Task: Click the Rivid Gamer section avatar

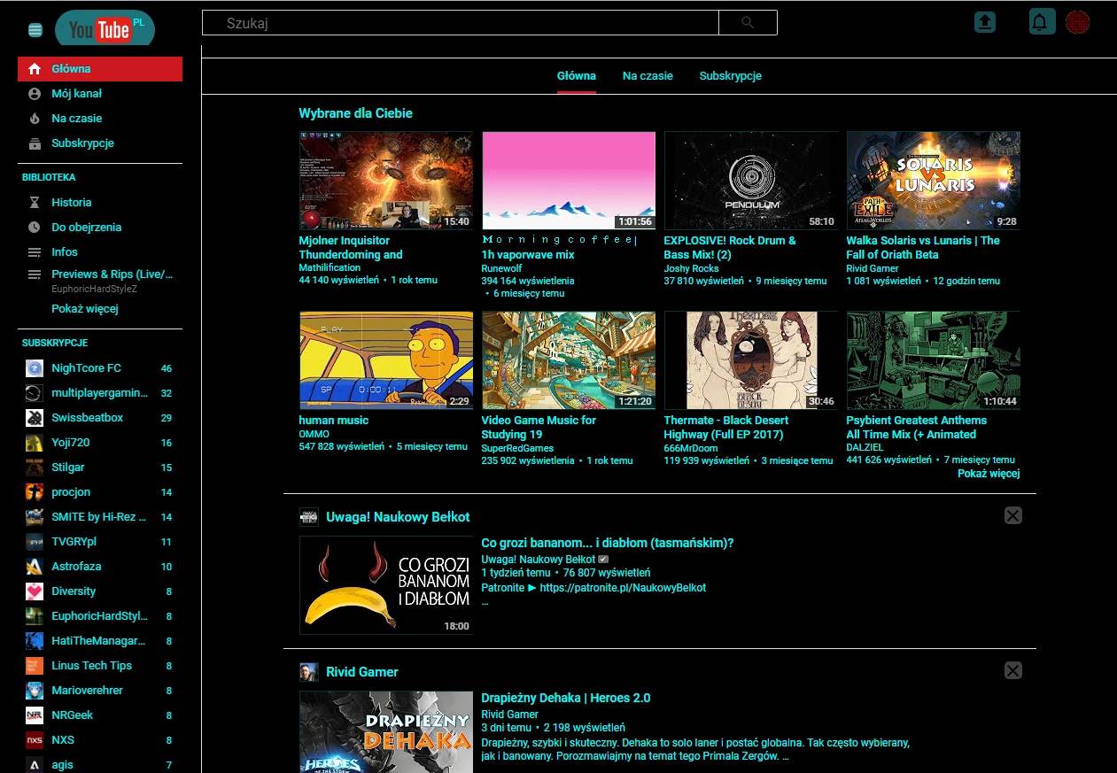Action: click(308, 672)
